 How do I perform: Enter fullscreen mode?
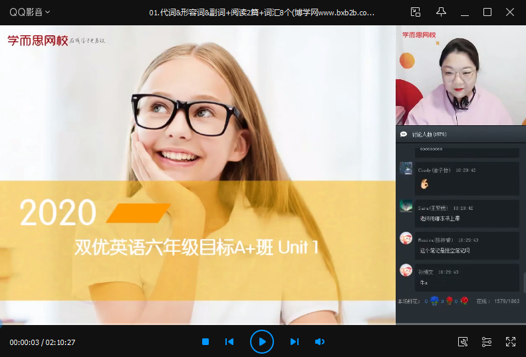click(x=511, y=342)
